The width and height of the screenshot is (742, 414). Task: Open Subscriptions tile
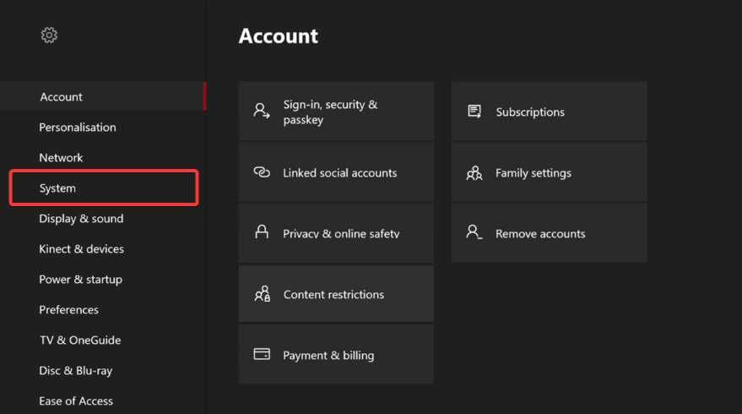549,112
